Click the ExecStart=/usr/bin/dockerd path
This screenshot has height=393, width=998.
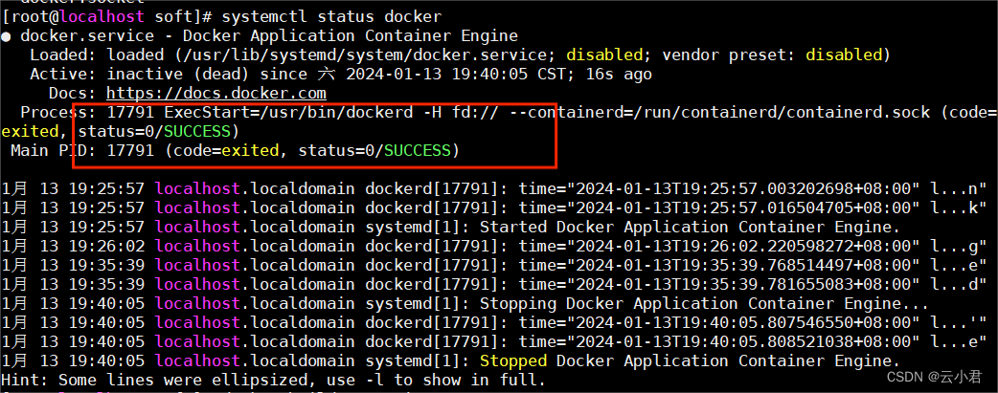tap(284, 113)
